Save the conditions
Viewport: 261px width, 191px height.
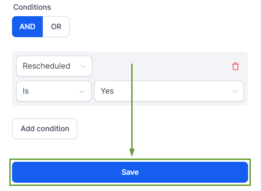130,172
